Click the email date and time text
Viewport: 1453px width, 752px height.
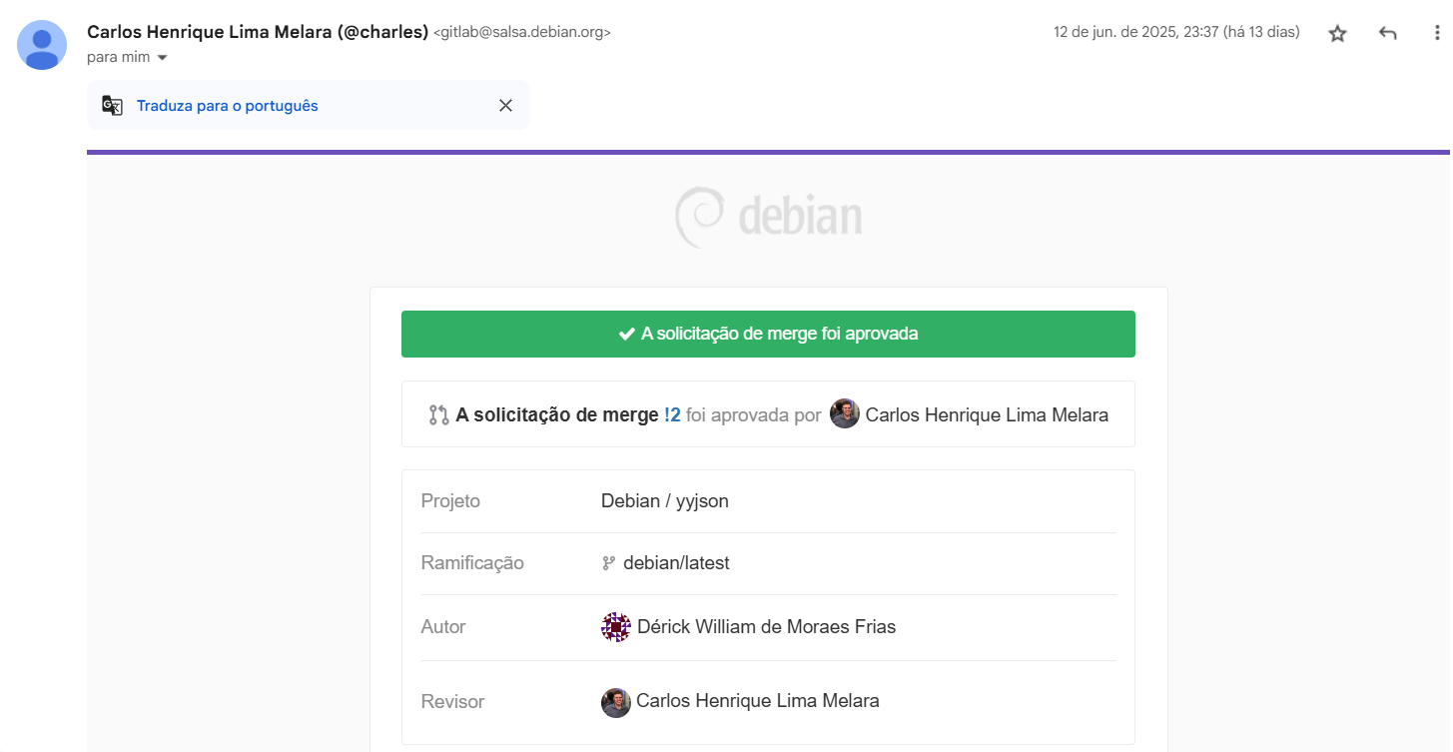tap(1176, 33)
